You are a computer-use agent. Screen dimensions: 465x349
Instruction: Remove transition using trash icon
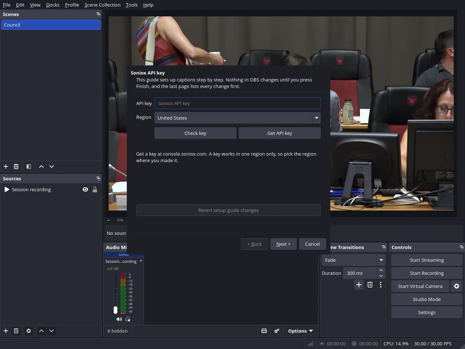coord(370,285)
